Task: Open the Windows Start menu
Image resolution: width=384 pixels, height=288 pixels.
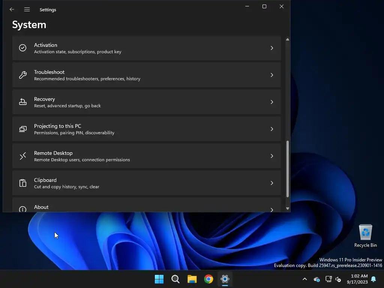Action: coord(159,279)
